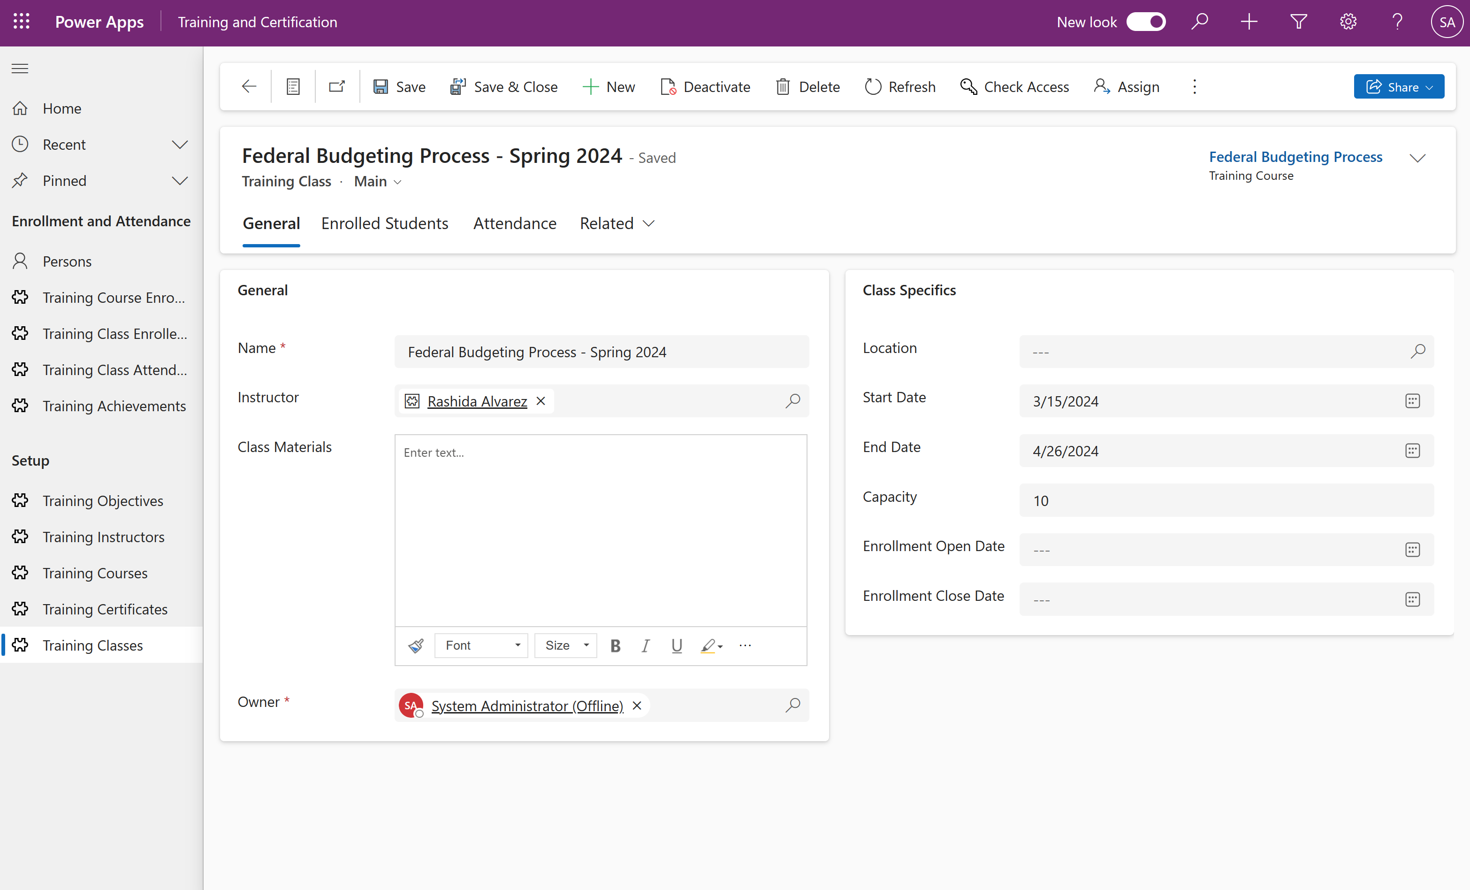The height and width of the screenshot is (890, 1470).
Task: Click the copy formatting paintbrush icon
Action: [415, 646]
